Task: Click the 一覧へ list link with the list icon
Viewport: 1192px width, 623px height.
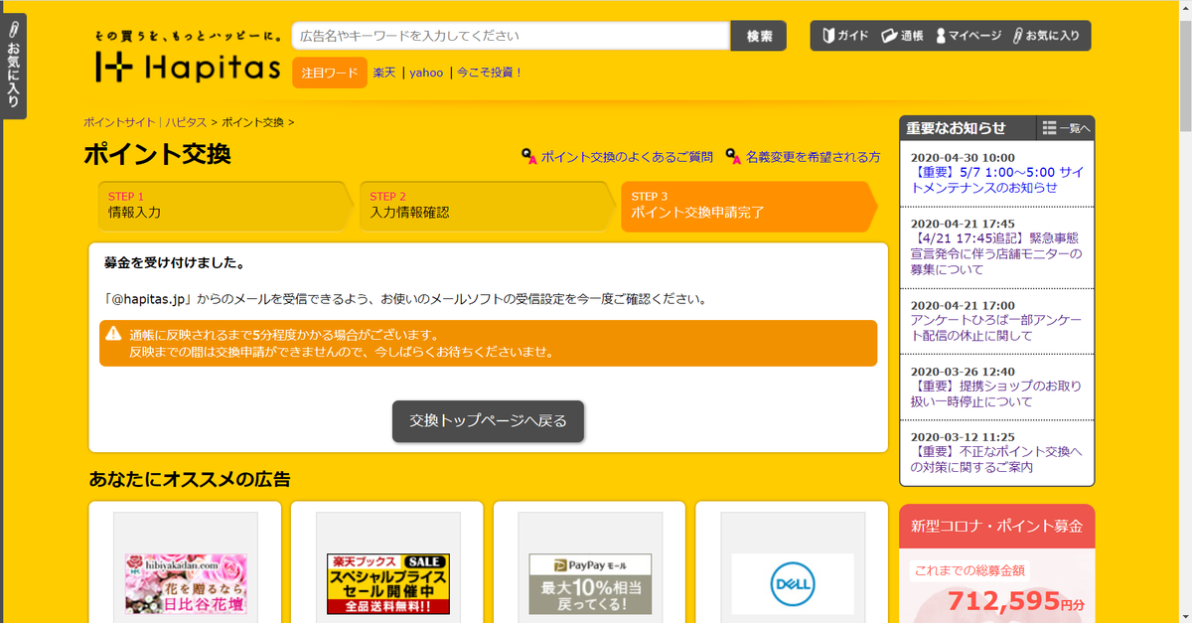Action: [x=1066, y=128]
